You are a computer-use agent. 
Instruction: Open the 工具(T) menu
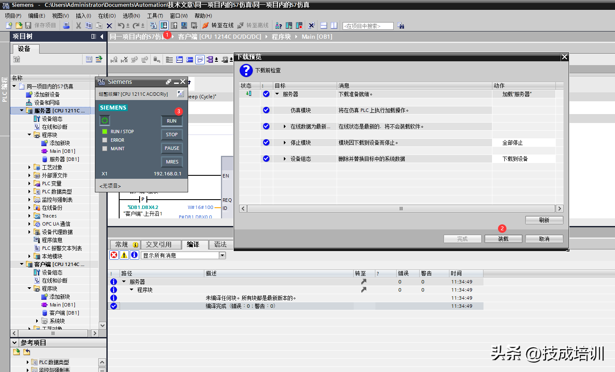(x=155, y=16)
